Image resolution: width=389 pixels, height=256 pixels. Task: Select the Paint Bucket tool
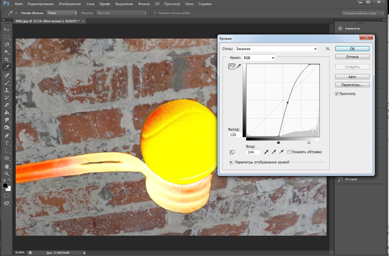click(x=7, y=113)
